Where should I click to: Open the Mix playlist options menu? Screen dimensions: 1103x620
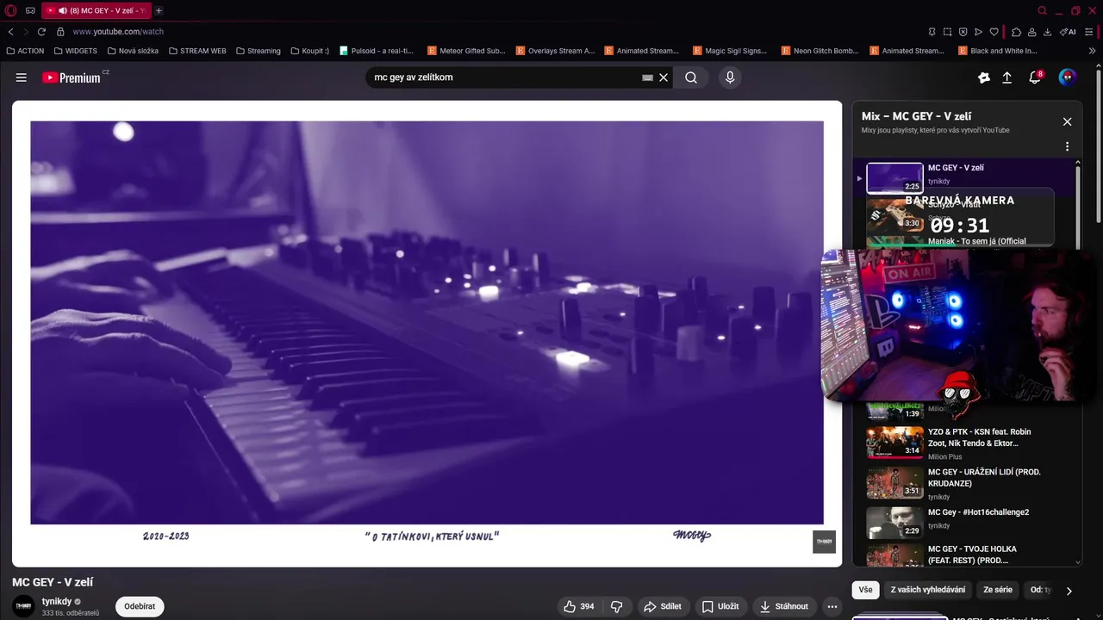point(1067,146)
